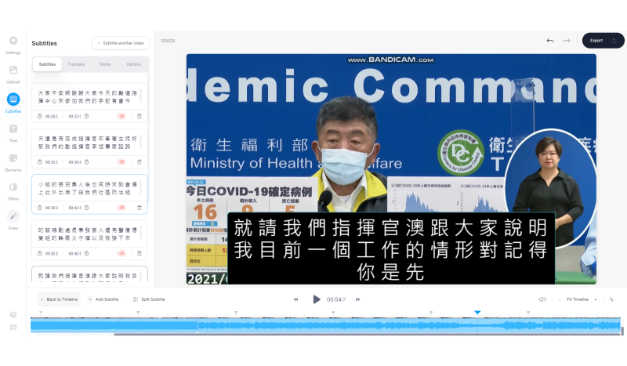Delete the subtitle starting at 00:36

click(x=140, y=208)
